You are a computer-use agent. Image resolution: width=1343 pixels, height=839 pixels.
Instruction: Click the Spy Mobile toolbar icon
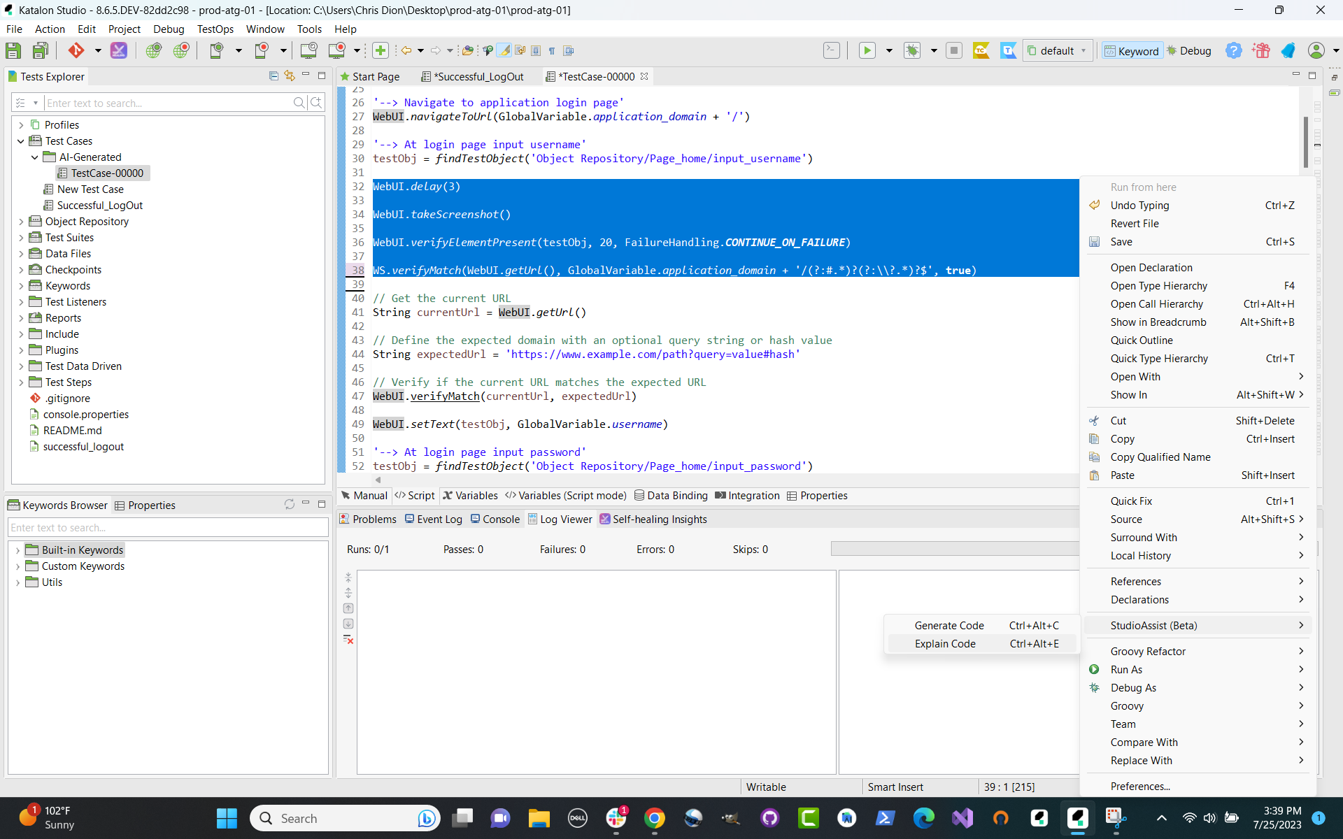tap(216, 50)
